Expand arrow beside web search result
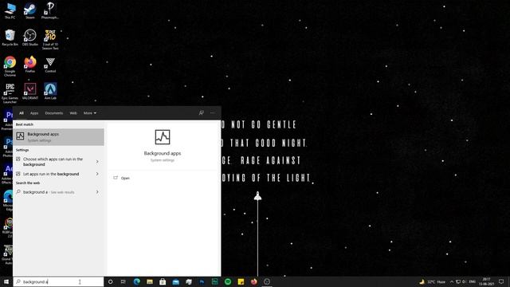Viewport: 510px width, 287px height. [97, 192]
